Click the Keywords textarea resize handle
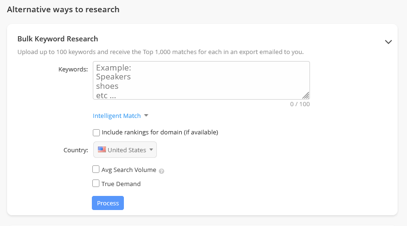 [306, 96]
